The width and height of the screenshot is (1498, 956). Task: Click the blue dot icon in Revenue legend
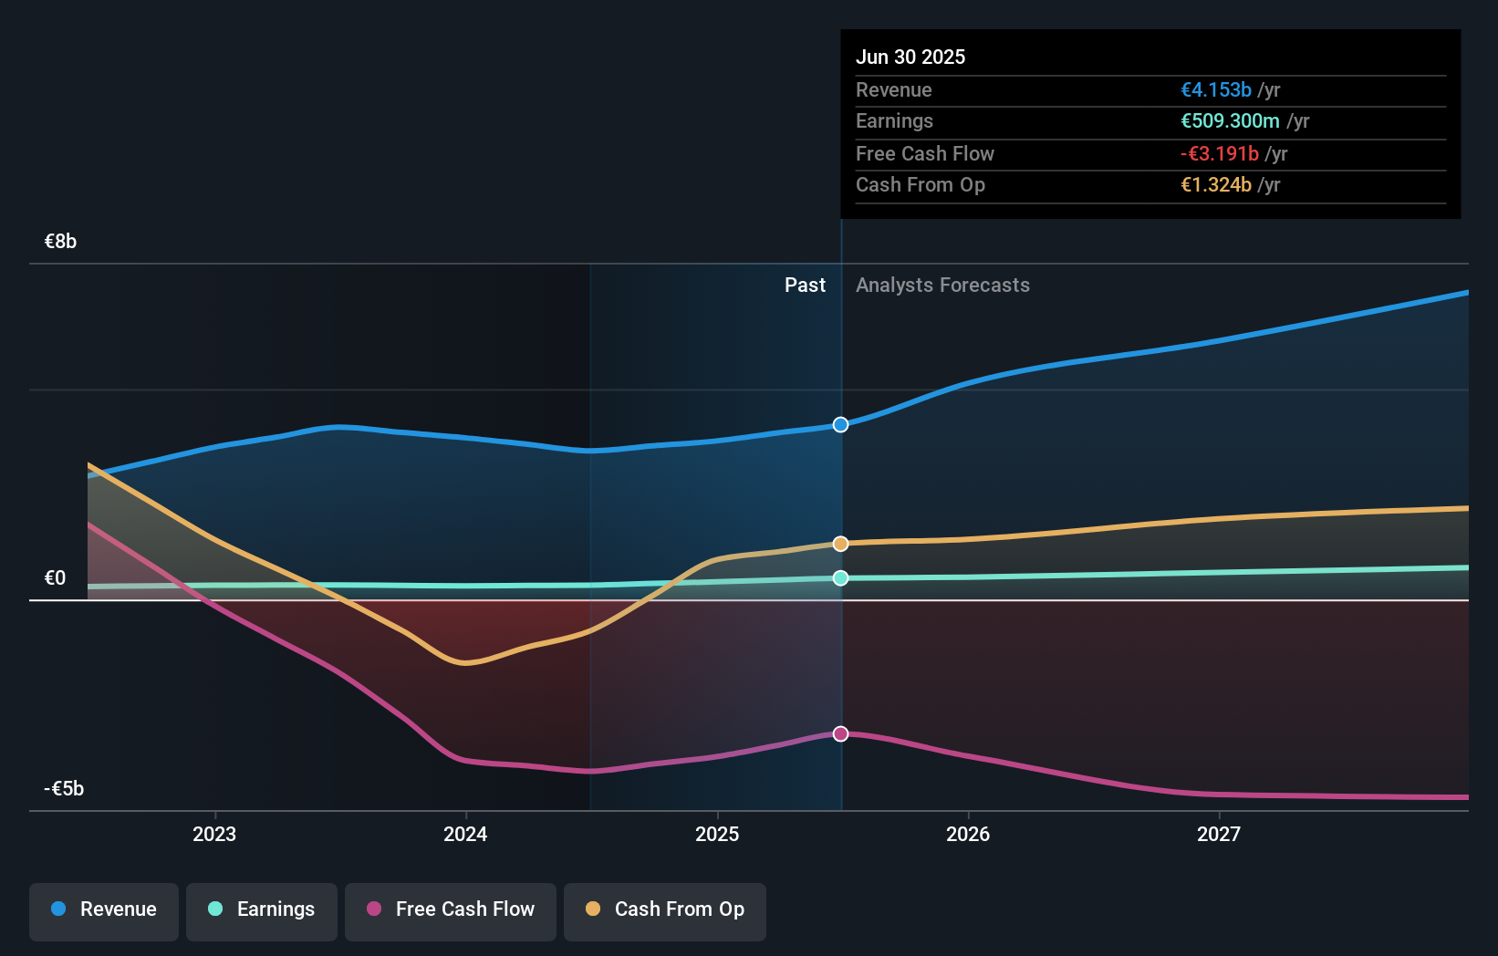point(60,909)
